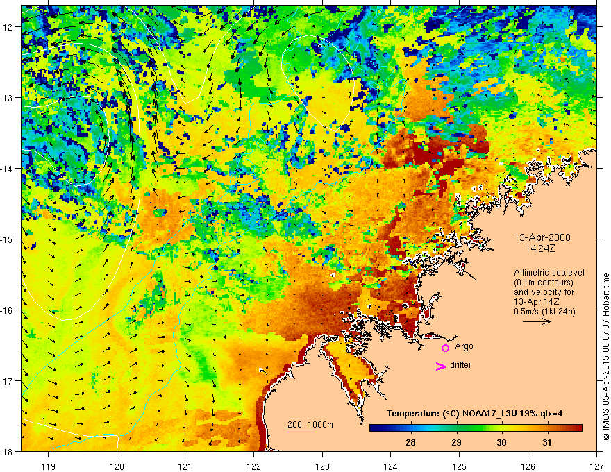The height and width of the screenshot is (472, 611).
Task: Click the latitude axis label '-13'
Action: (x=7, y=98)
